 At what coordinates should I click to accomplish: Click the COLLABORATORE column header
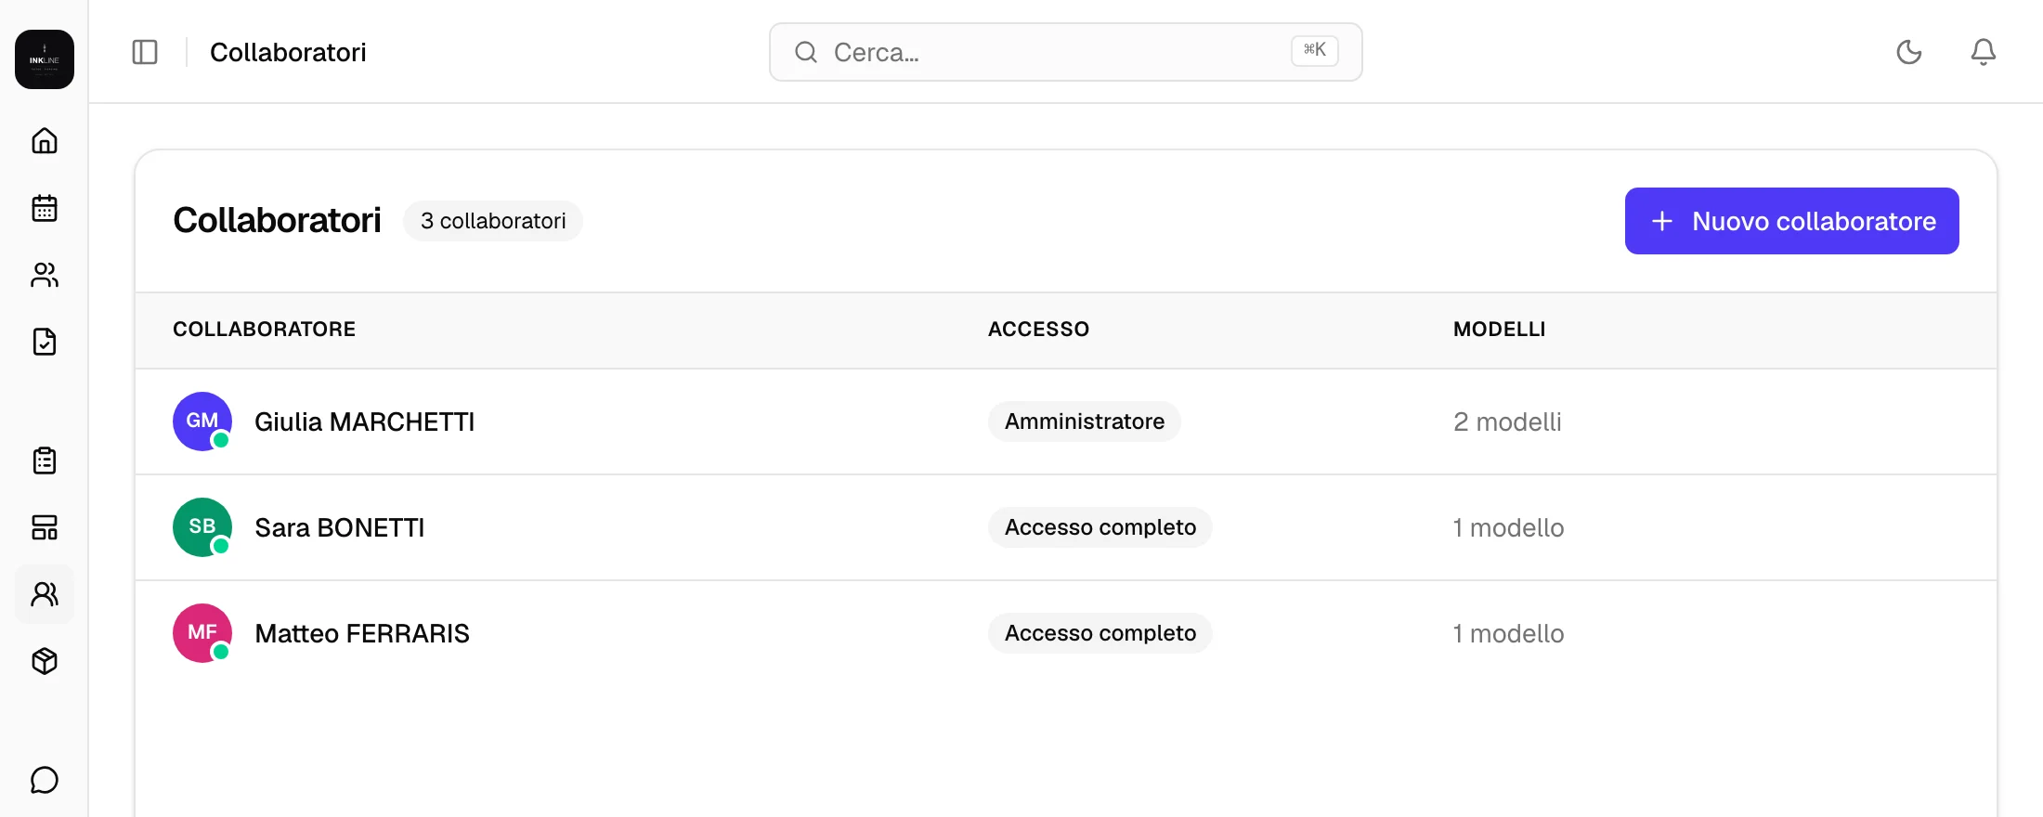(x=265, y=329)
